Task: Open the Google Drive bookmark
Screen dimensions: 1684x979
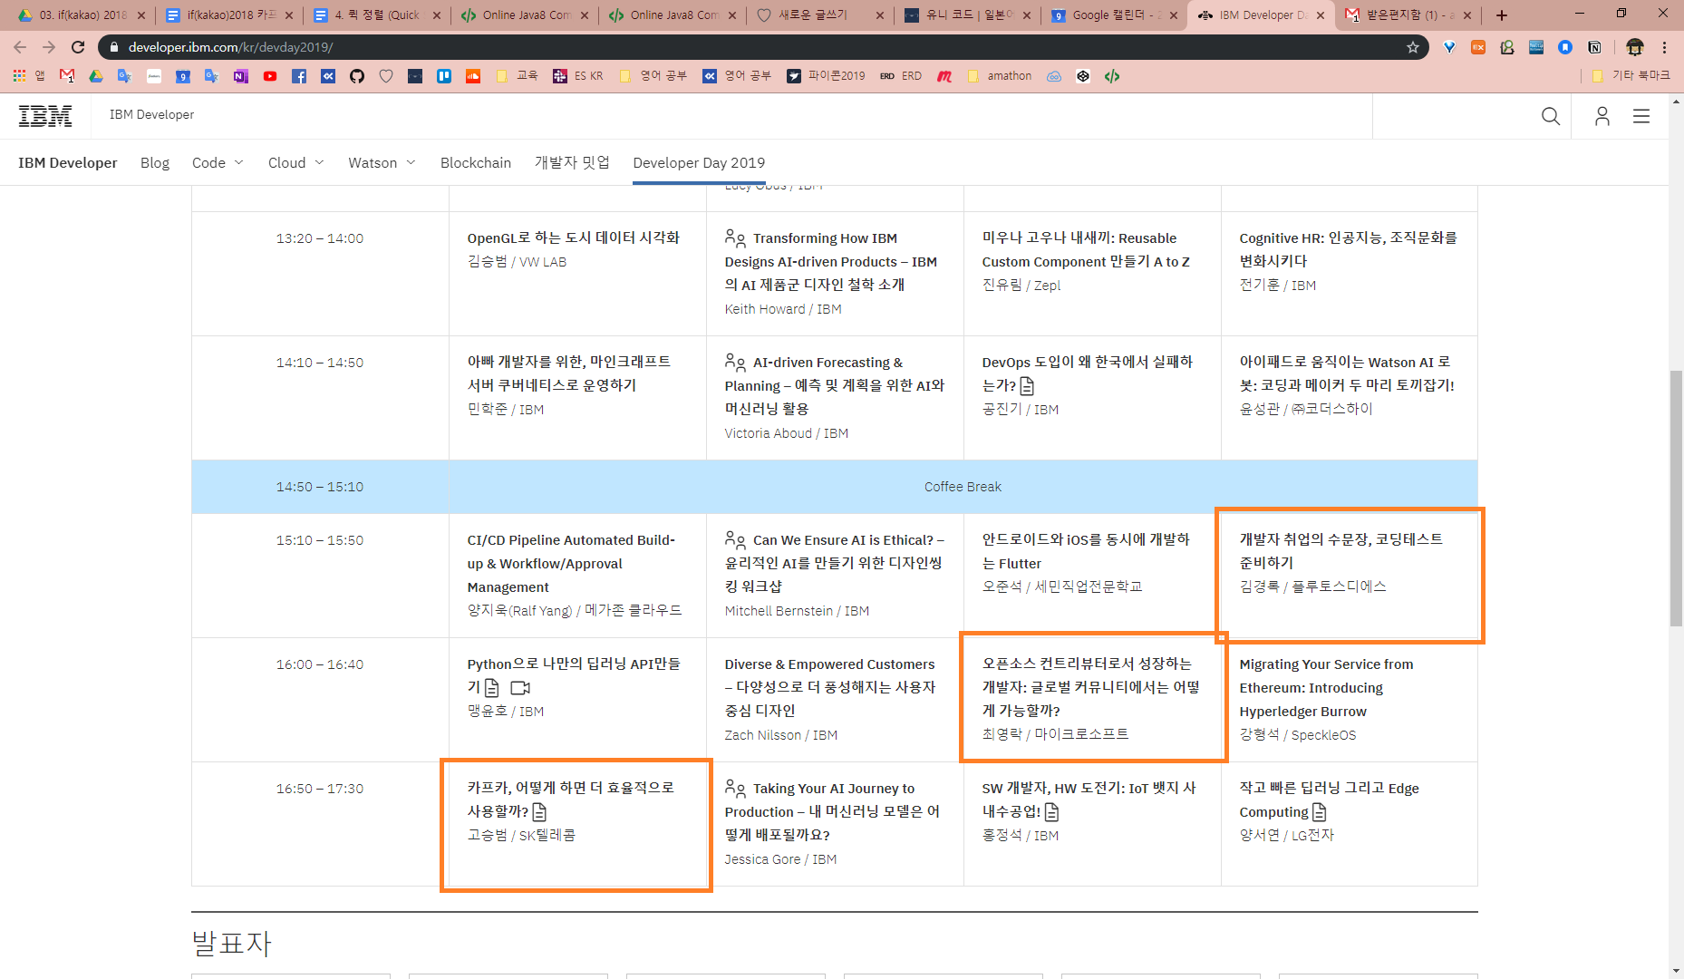Action: 96,76
